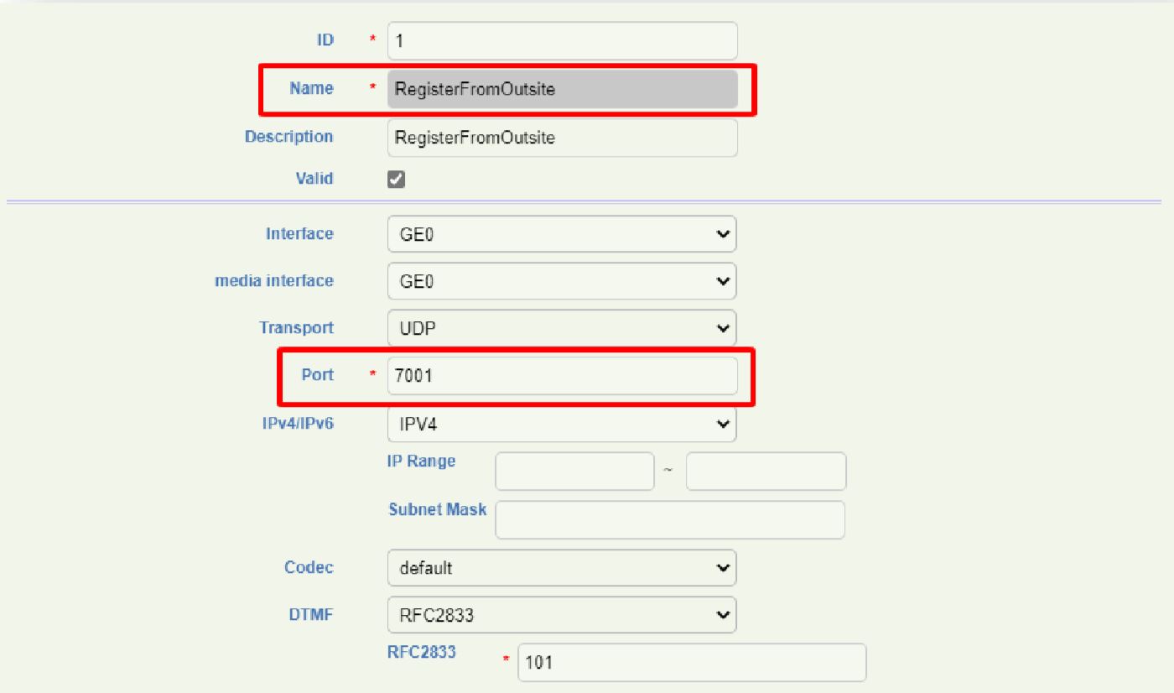The image size is (1174, 693).
Task: Click the Port field containing 7001
Action: 562,376
